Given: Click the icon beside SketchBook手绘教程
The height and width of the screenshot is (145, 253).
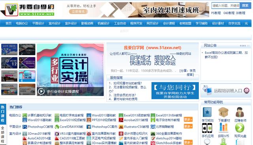Looking at the screenshot, I should click(x=153, y=143).
